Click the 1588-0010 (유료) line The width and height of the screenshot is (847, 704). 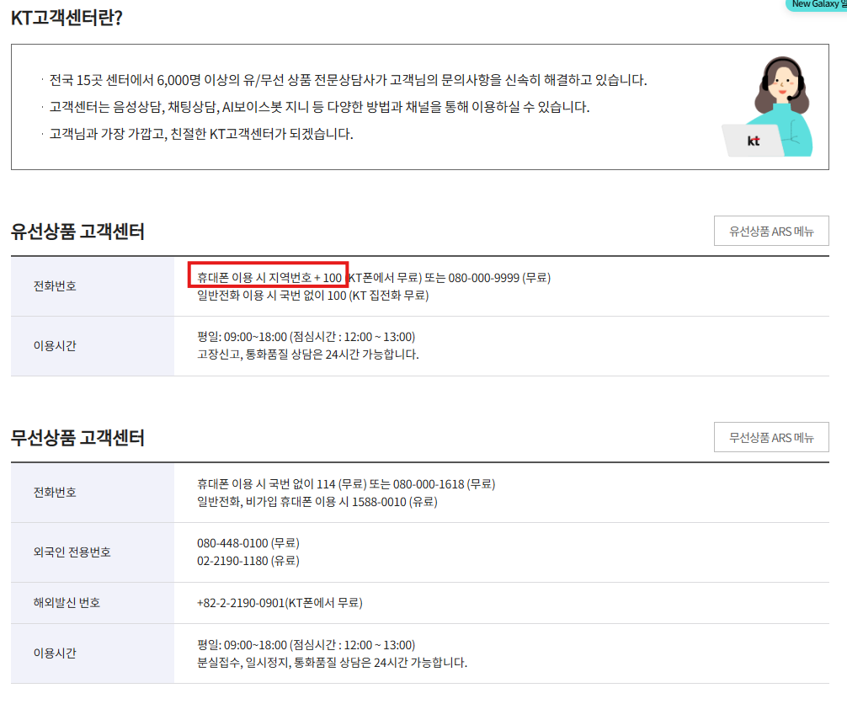(x=317, y=502)
